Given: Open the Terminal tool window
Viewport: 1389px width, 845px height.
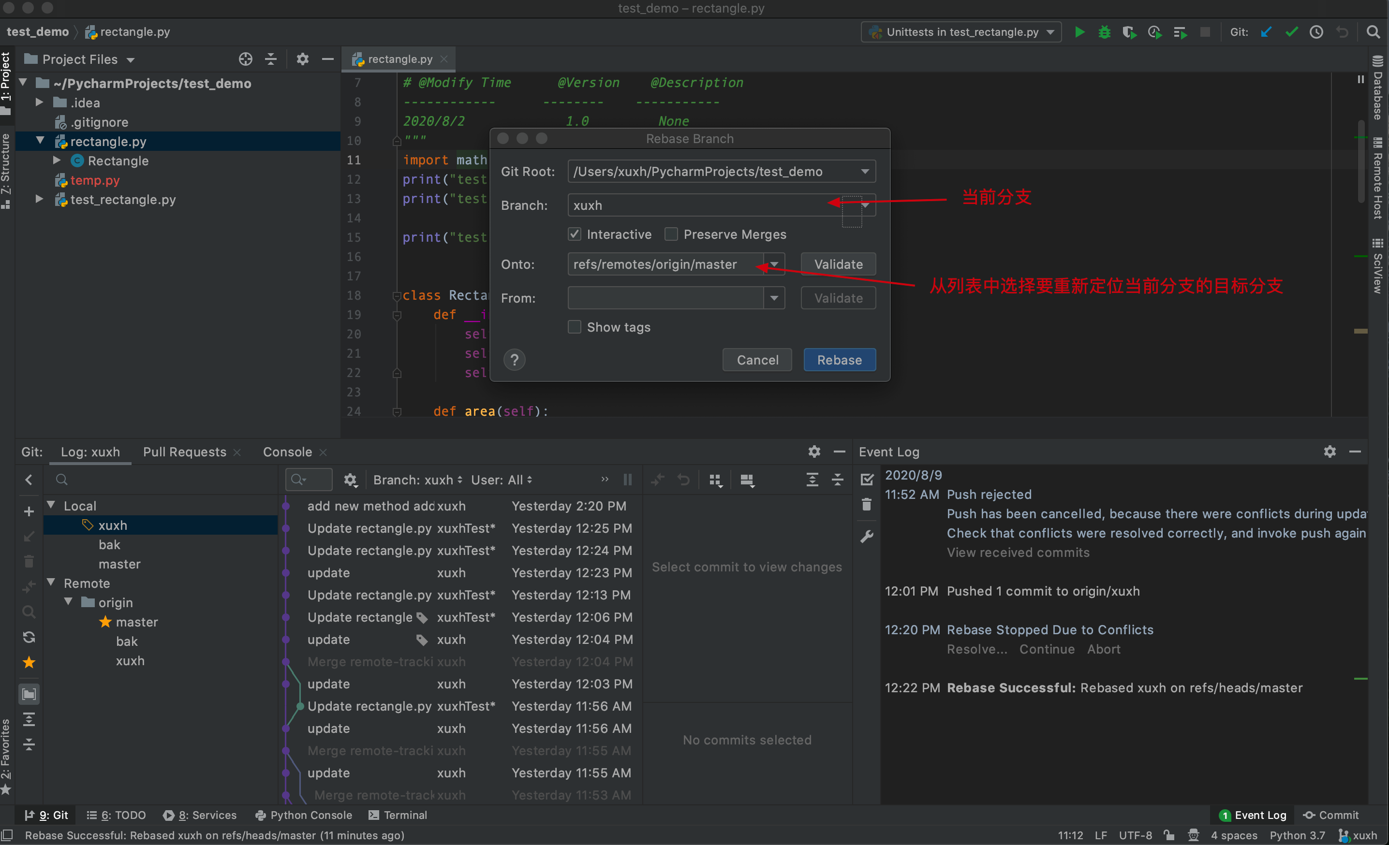Looking at the screenshot, I should tap(398, 815).
